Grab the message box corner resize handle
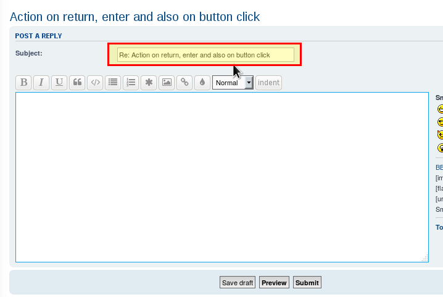 (425, 258)
